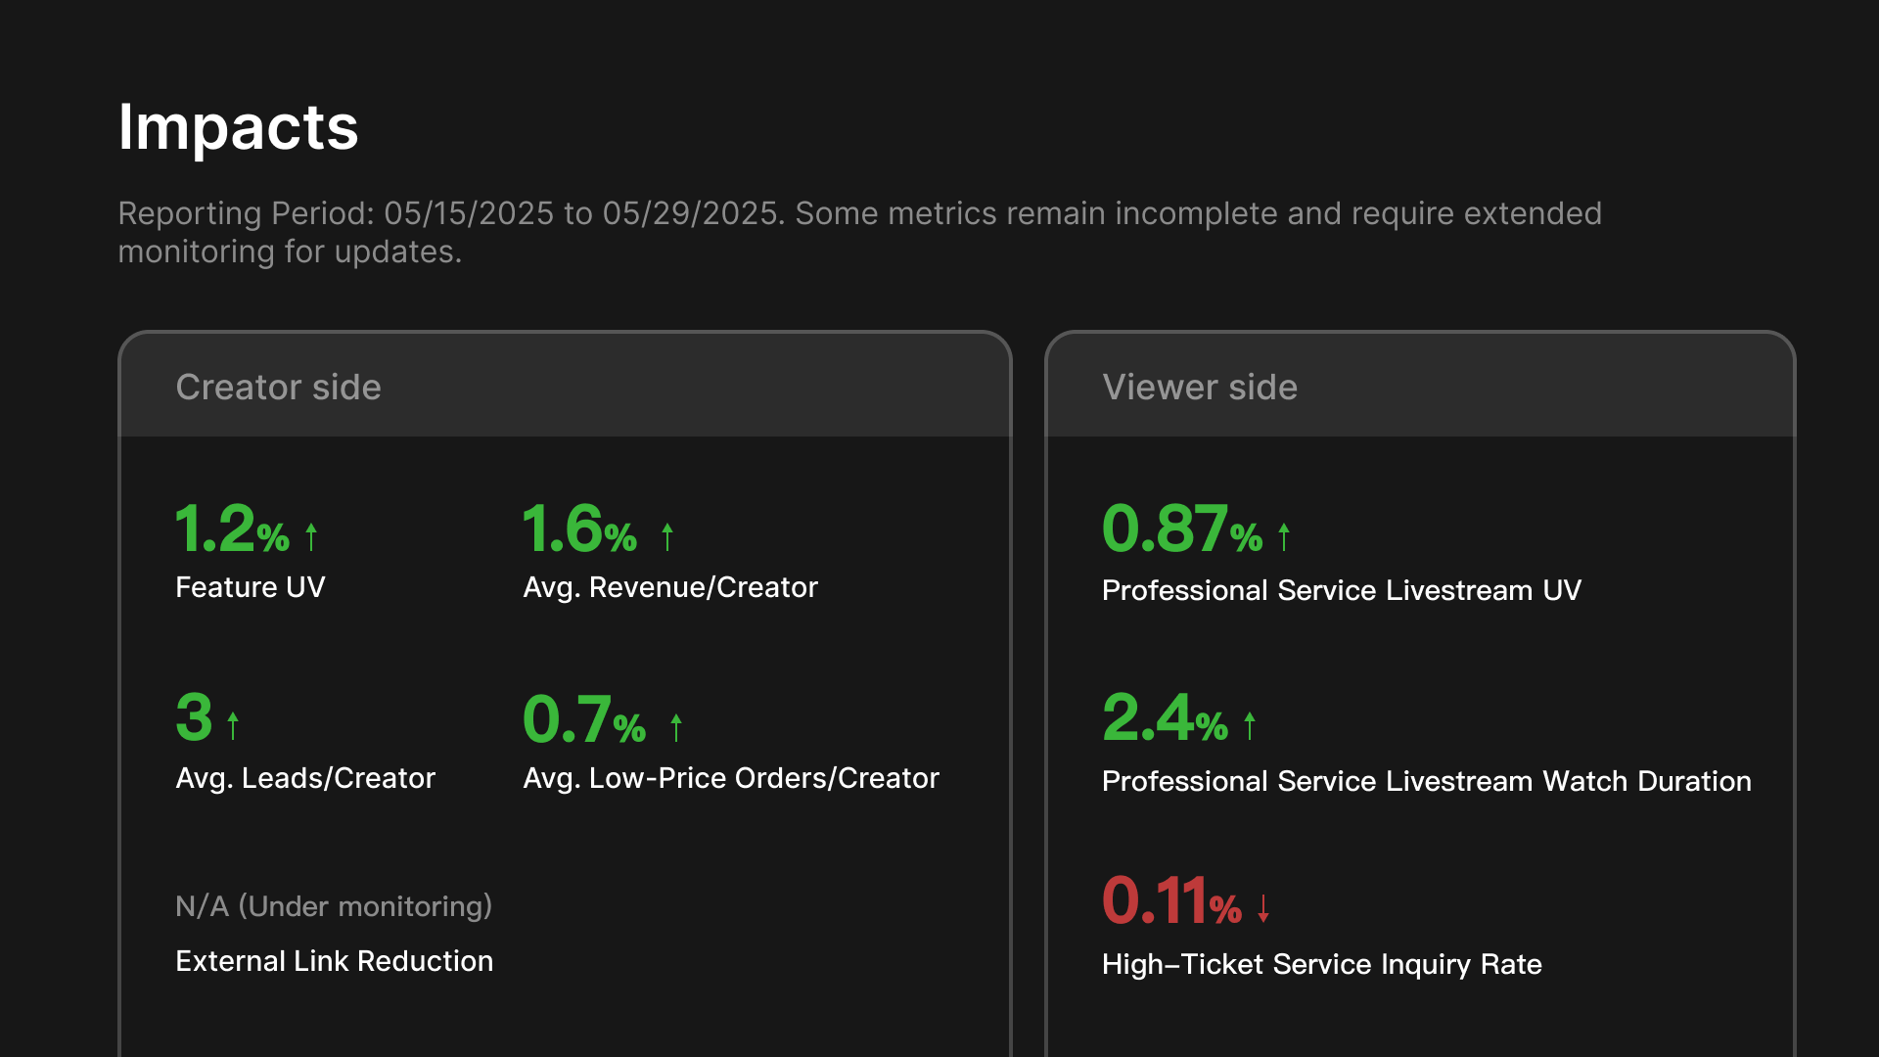This screenshot has width=1879, height=1057.
Task: Click Avg. Low-Price Orders/Creator label
Action: (x=730, y=778)
